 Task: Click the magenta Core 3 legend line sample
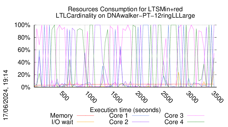coord(196,116)
